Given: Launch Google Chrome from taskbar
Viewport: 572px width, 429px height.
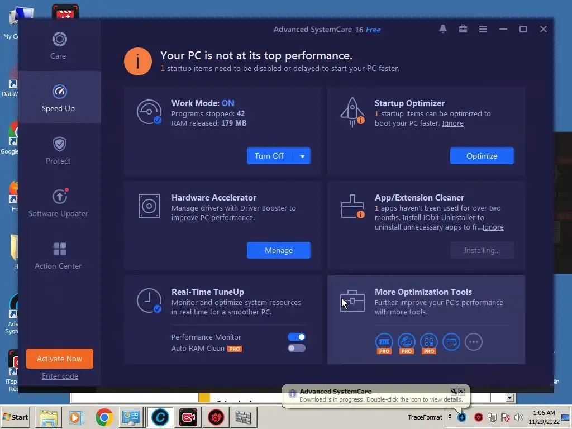Looking at the screenshot, I should 104,417.
